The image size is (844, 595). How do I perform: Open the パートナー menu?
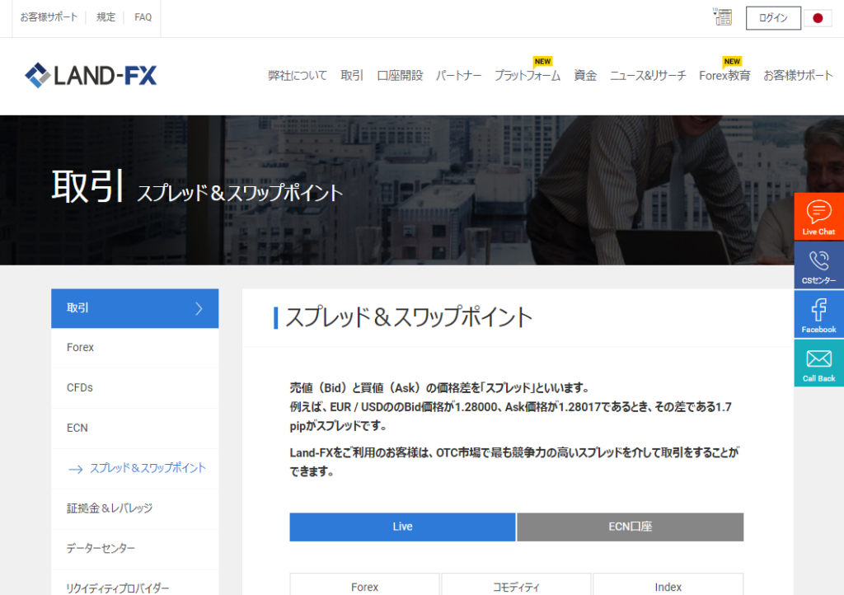(458, 75)
